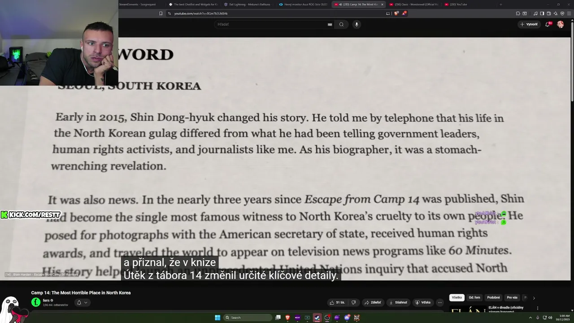Image resolution: width=574 pixels, height=323 pixels.
Task: Switch to the (280) YouTube tab
Action: (469, 4)
